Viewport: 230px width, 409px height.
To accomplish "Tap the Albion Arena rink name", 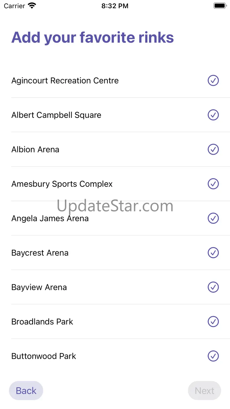I will (35, 150).
